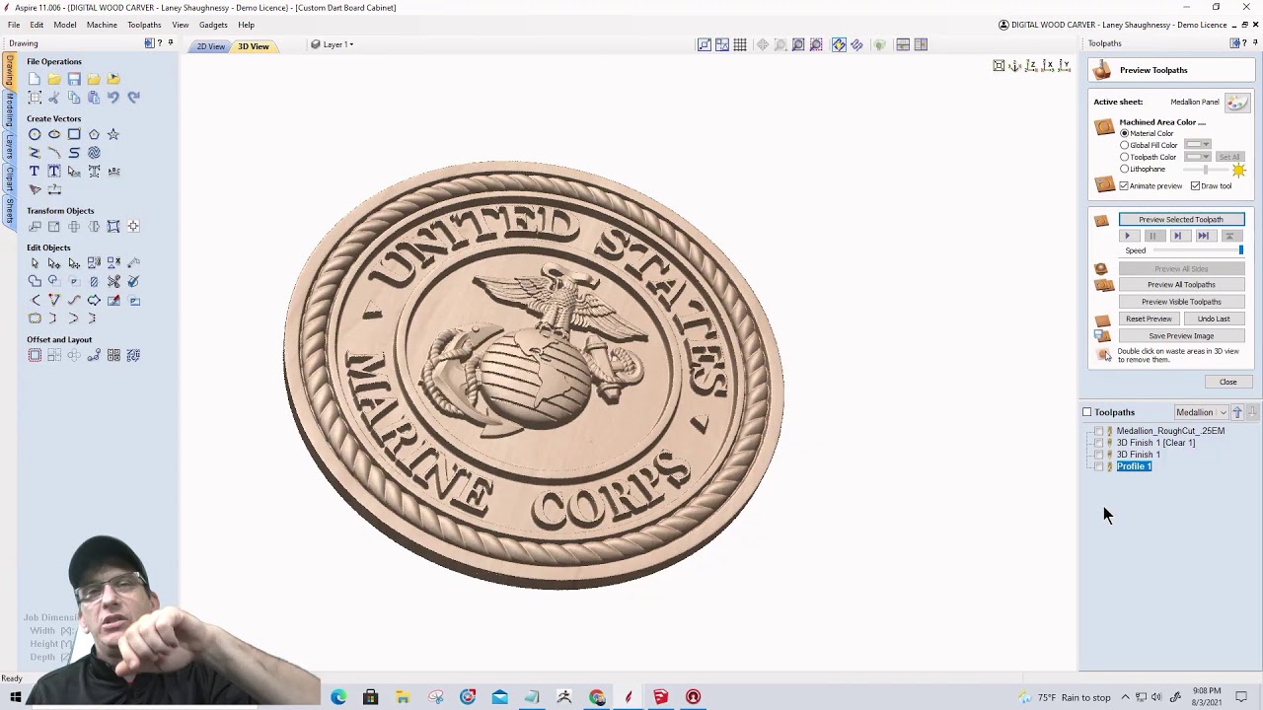Switch to the Clipart side tab

[x=10, y=178]
